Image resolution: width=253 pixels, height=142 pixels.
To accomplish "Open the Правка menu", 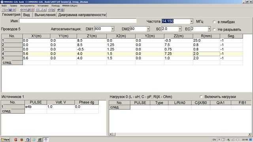I will (x=13, y=6).
